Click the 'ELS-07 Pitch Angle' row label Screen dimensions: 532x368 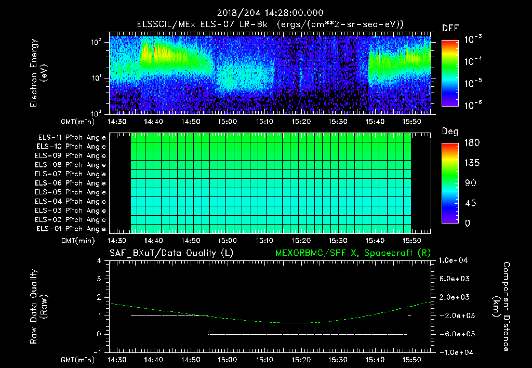[71, 174]
